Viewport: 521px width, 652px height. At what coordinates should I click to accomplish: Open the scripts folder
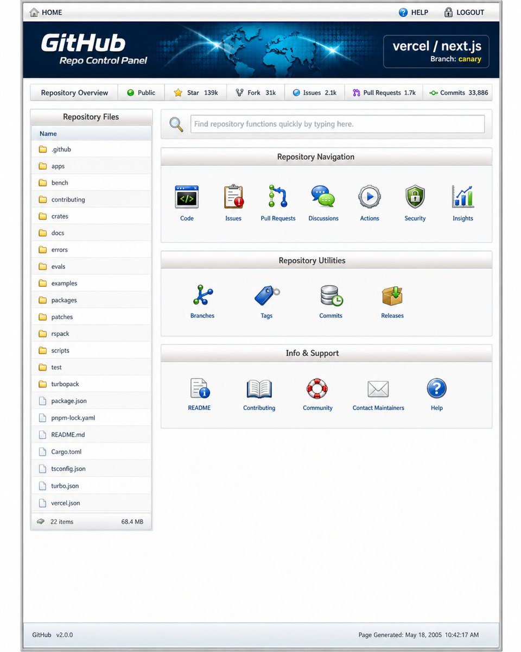[x=91, y=350]
